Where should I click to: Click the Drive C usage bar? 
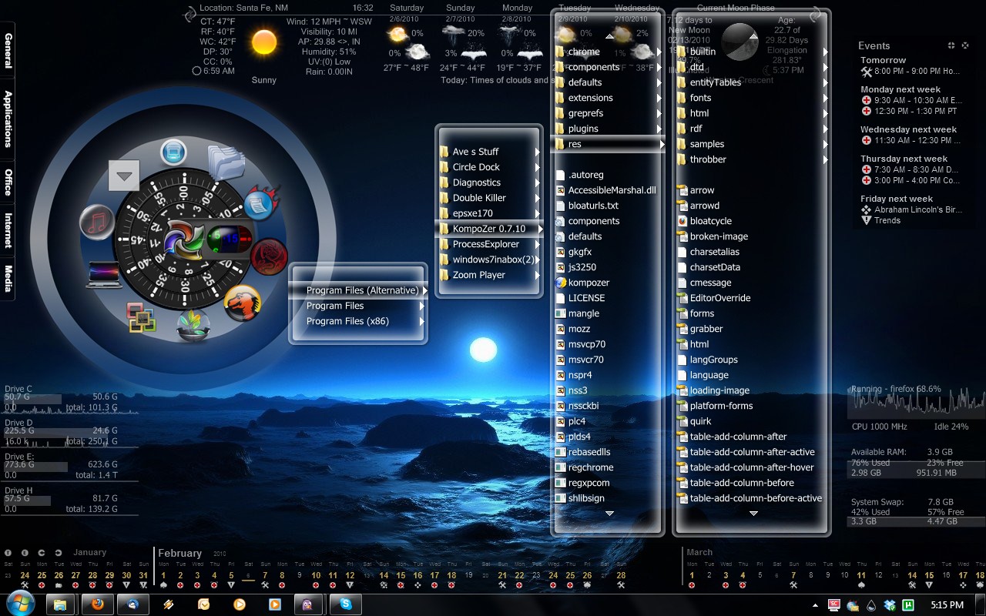(x=32, y=399)
